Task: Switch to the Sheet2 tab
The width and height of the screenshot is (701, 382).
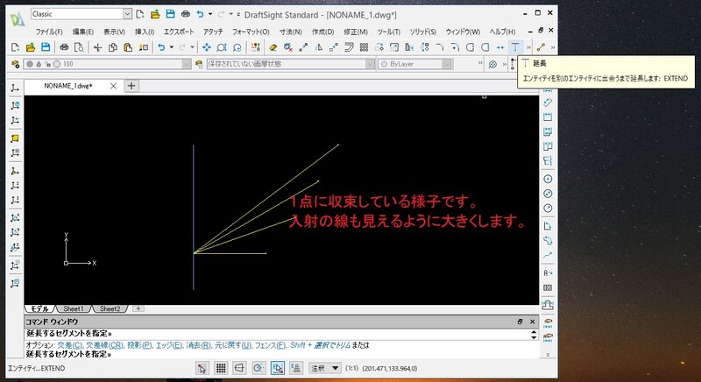Action: point(110,308)
